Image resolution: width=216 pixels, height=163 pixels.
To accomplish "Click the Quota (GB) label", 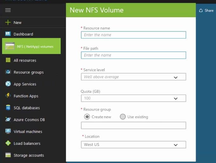I will 90,91.
